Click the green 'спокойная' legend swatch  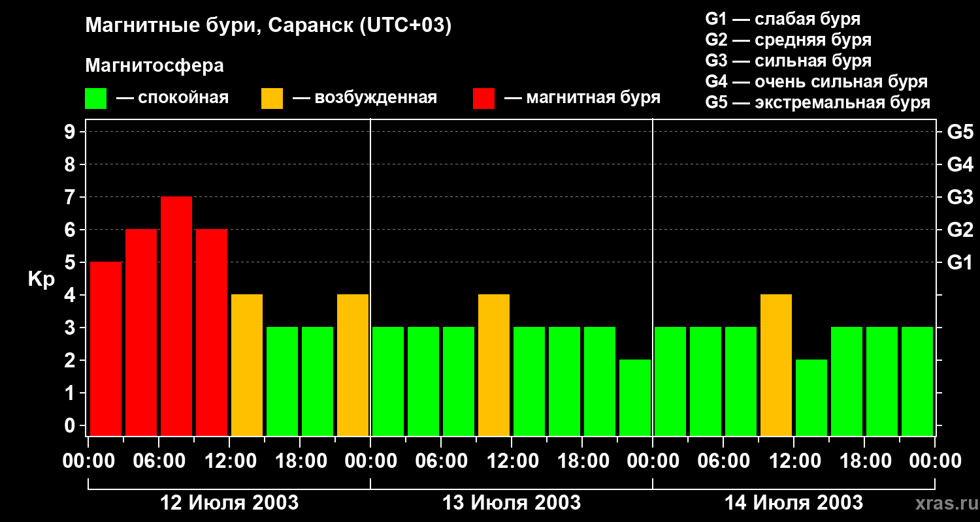click(x=96, y=99)
